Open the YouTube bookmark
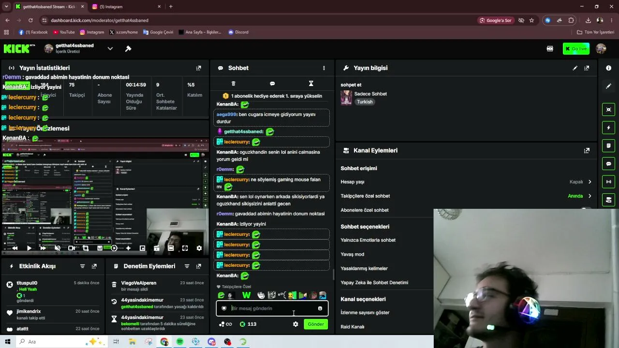Image resolution: width=619 pixels, height=348 pixels. click(x=64, y=32)
